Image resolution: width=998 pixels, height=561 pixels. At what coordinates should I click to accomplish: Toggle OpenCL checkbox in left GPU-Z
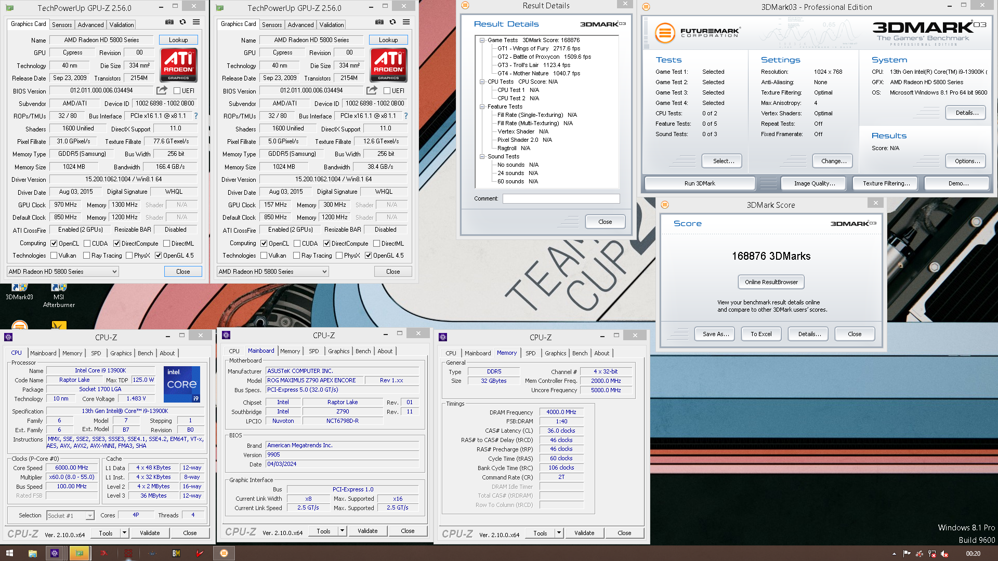click(54, 243)
